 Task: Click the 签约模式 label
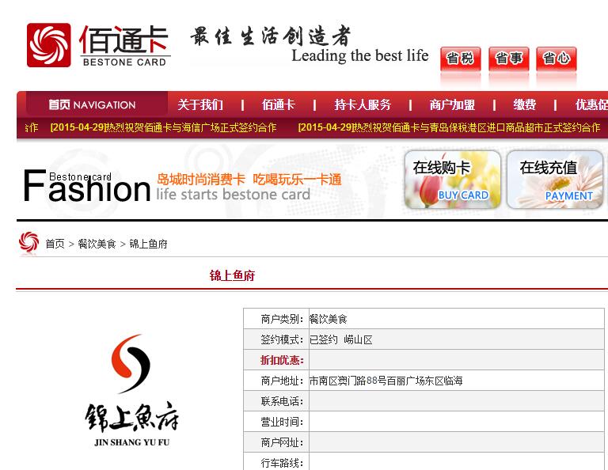[282, 339]
